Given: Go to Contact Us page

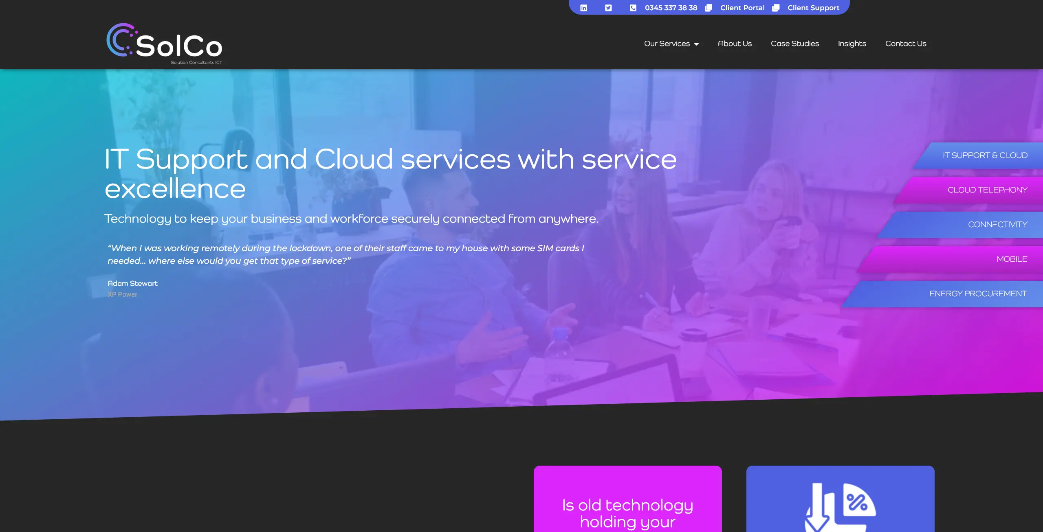Looking at the screenshot, I should click(x=906, y=44).
